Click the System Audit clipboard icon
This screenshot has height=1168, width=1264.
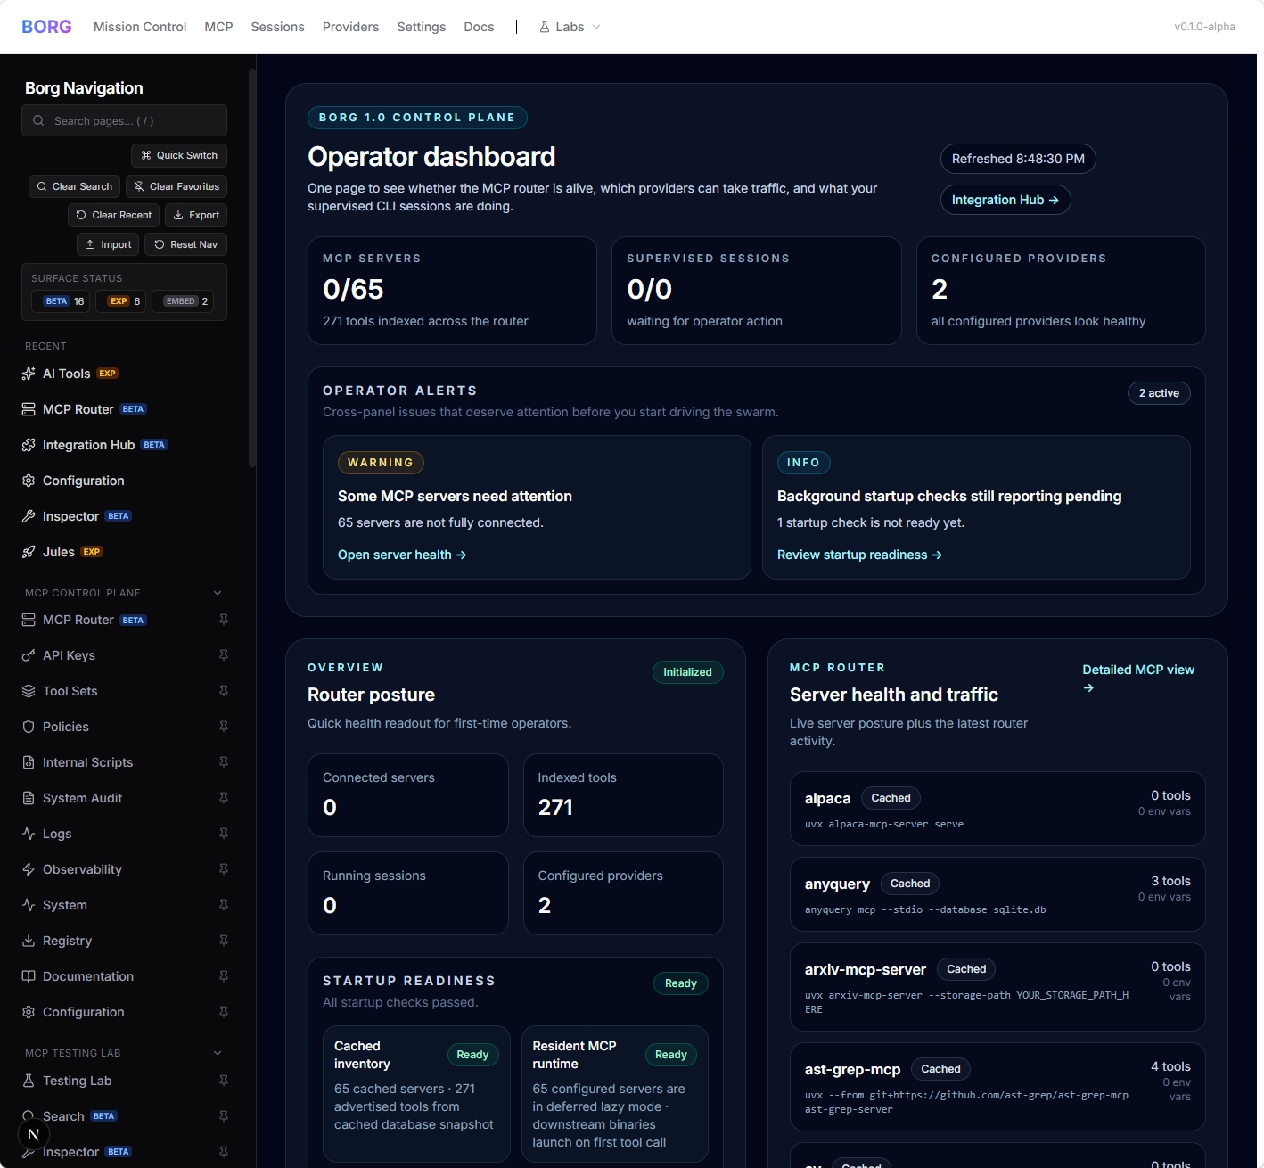[x=29, y=798]
